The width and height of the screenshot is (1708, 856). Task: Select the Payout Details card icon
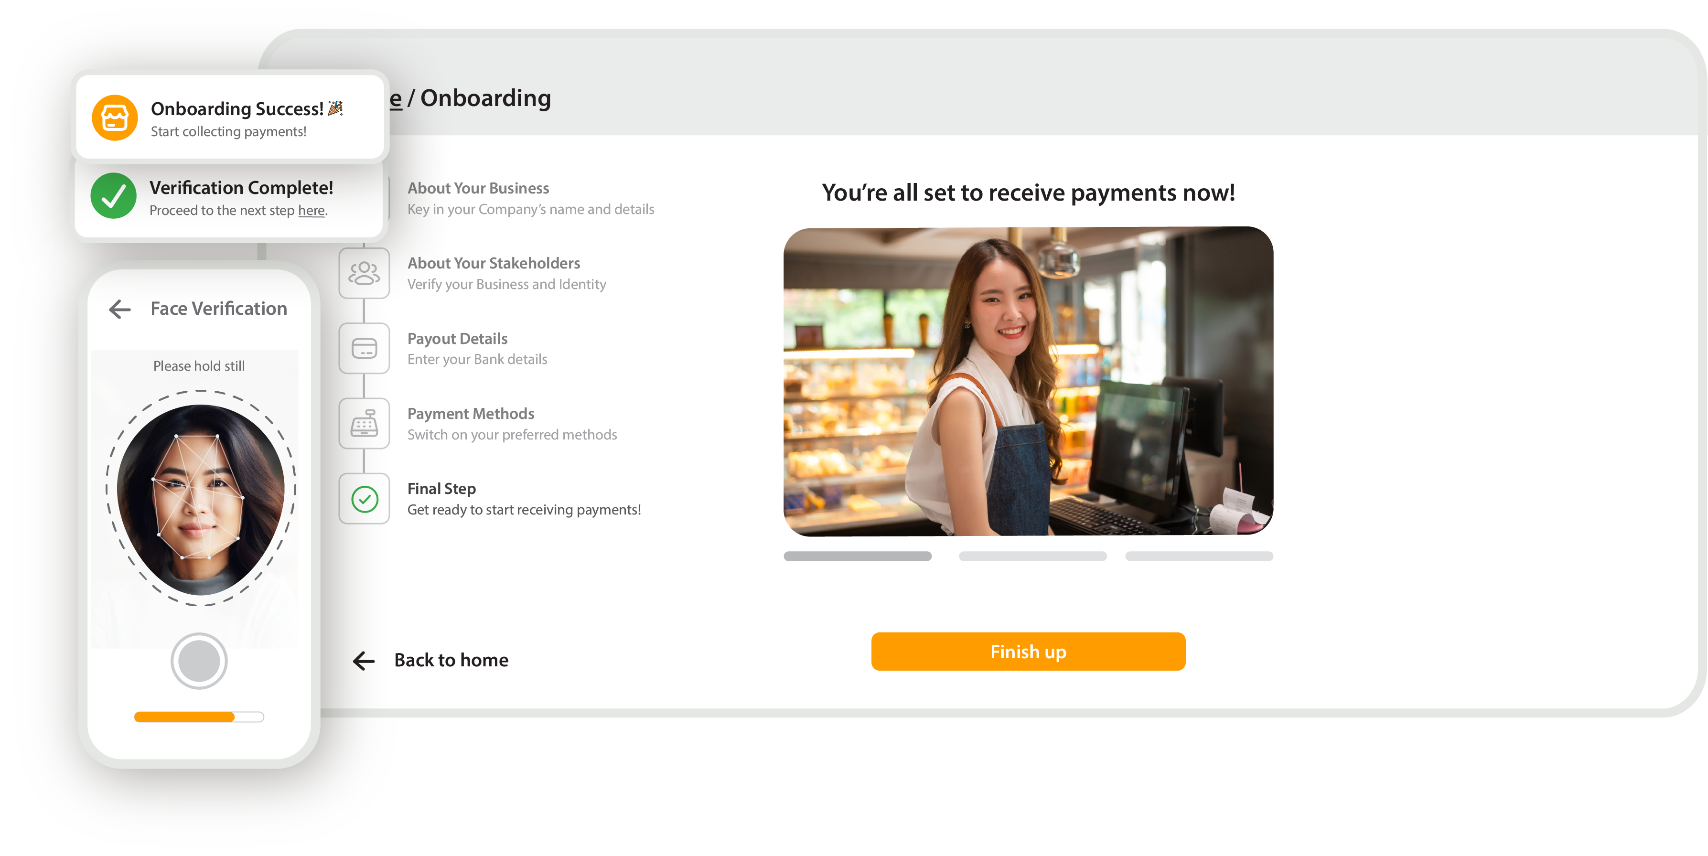point(364,348)
